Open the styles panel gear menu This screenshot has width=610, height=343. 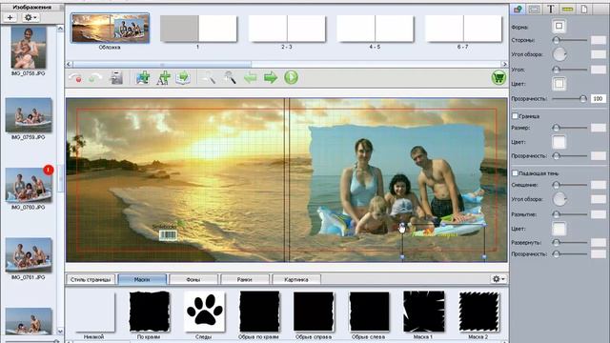(498, 279)
